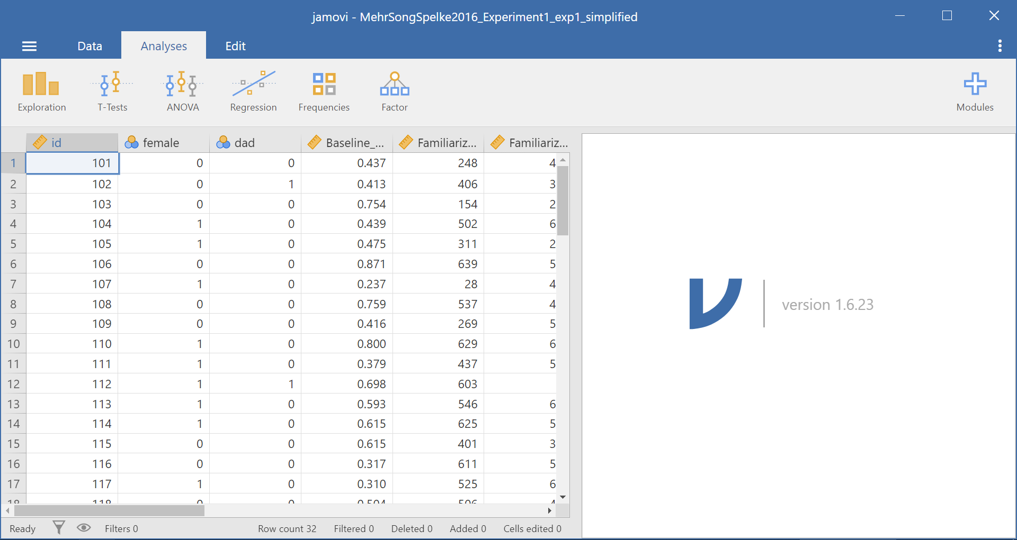Image resolution: width=1017 pixels, height=540 pixels.
Task: Open the three-dot options menu
Action: click(x=1000, y=46)
